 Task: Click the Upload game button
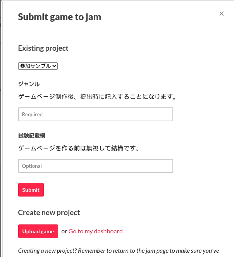point(38,231)
